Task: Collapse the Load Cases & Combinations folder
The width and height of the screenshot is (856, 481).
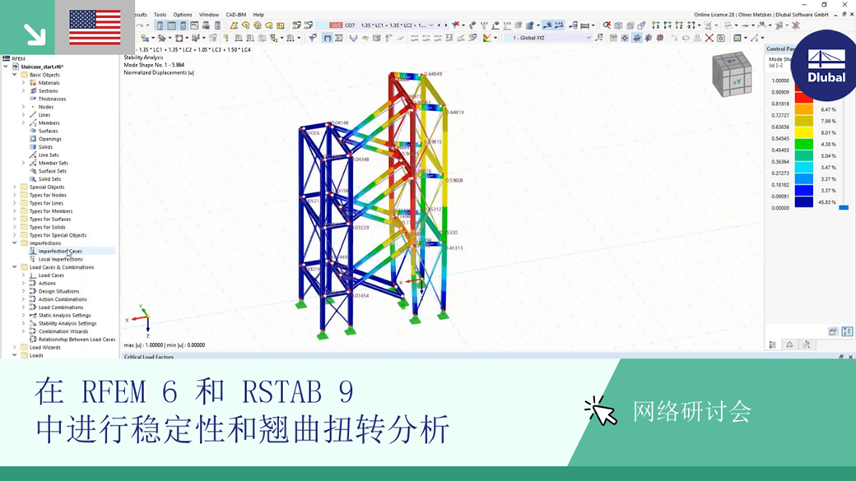Action: (15, 267)
